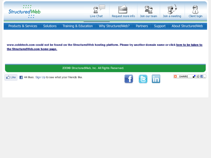Click the Join a meeting text link

172,16
